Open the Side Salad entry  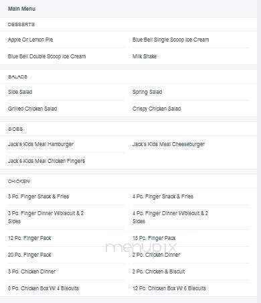pyautogui.click(x=20, y=92)
